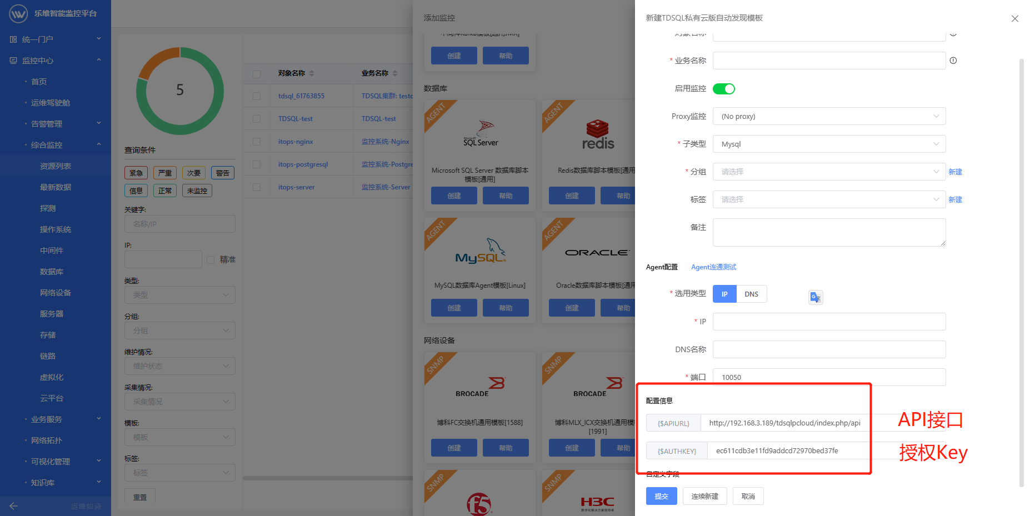The width and height of the screenshot is (1035, 516).
Task: Filter by the 未监控 status tag
Action: (197, 191)
